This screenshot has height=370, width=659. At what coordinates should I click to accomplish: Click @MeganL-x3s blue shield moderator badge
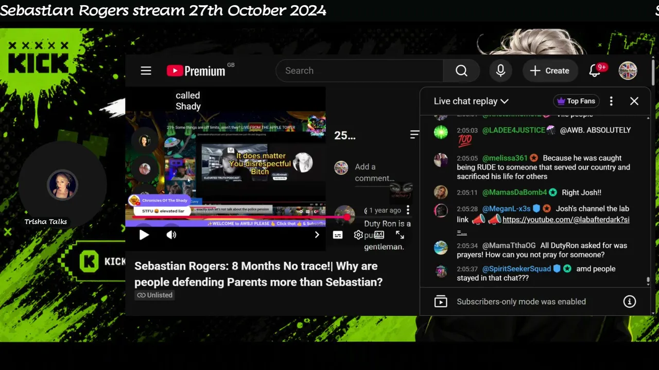click(x=536, y=209)
